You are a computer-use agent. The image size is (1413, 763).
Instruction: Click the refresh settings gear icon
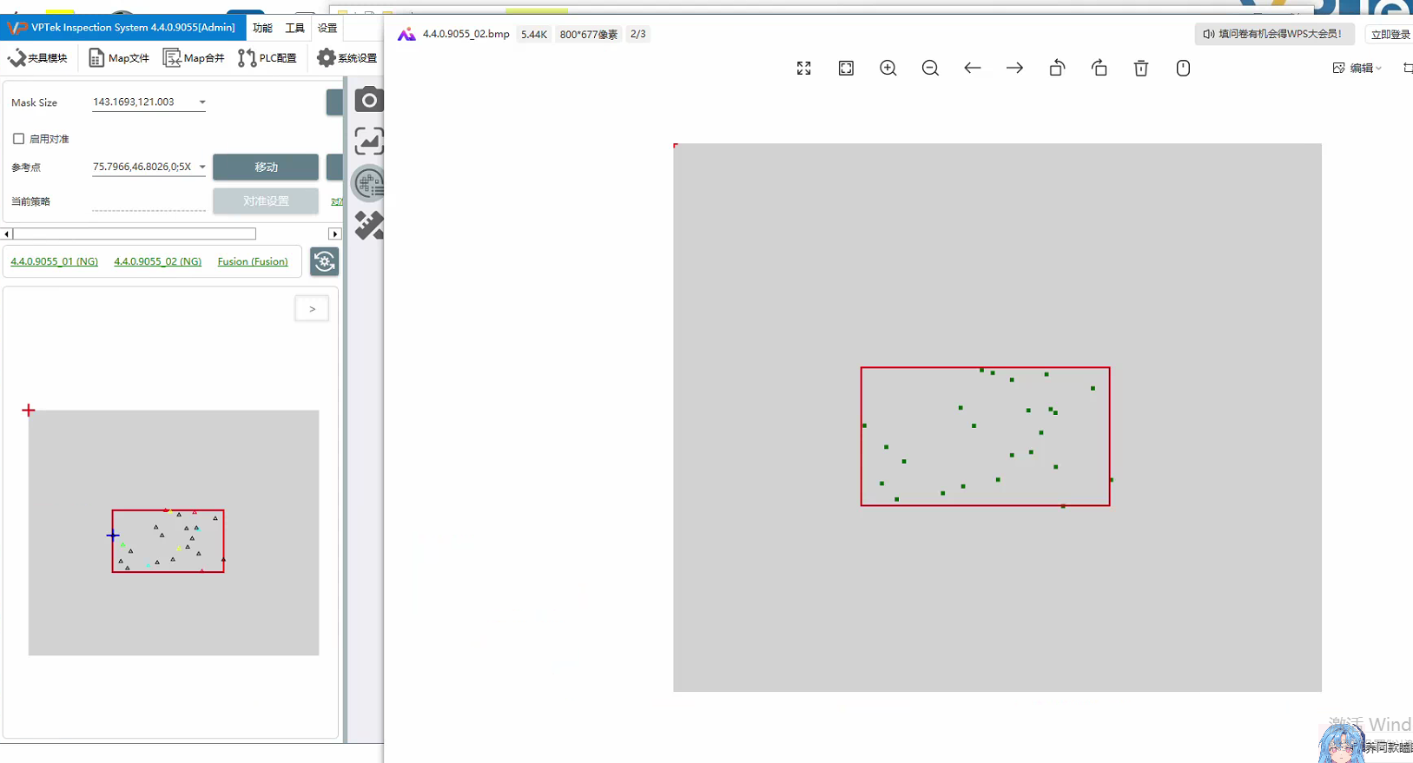(325, 261)
